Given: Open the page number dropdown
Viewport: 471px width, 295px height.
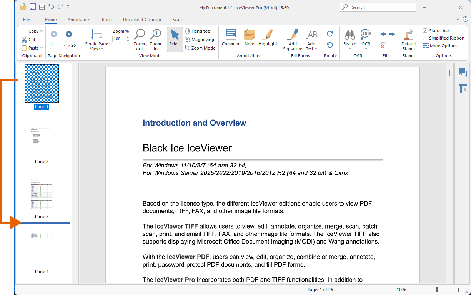Looking at the screenshot, I should (64, 45).
